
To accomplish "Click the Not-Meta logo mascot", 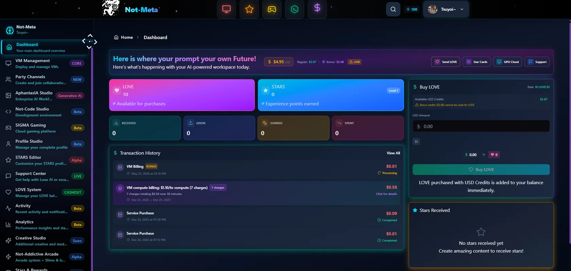I will point(111,8).
